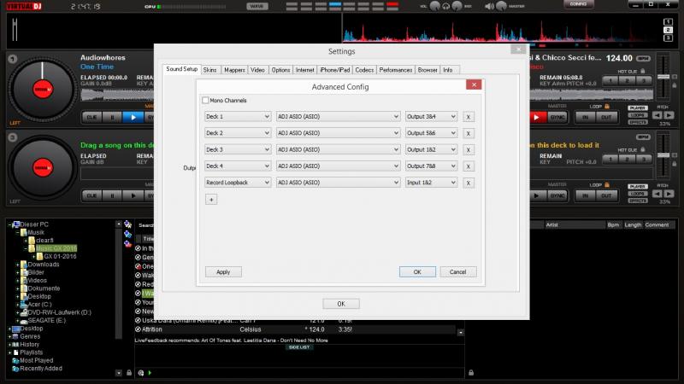Expand the Downloads folder node

(18, 265)
